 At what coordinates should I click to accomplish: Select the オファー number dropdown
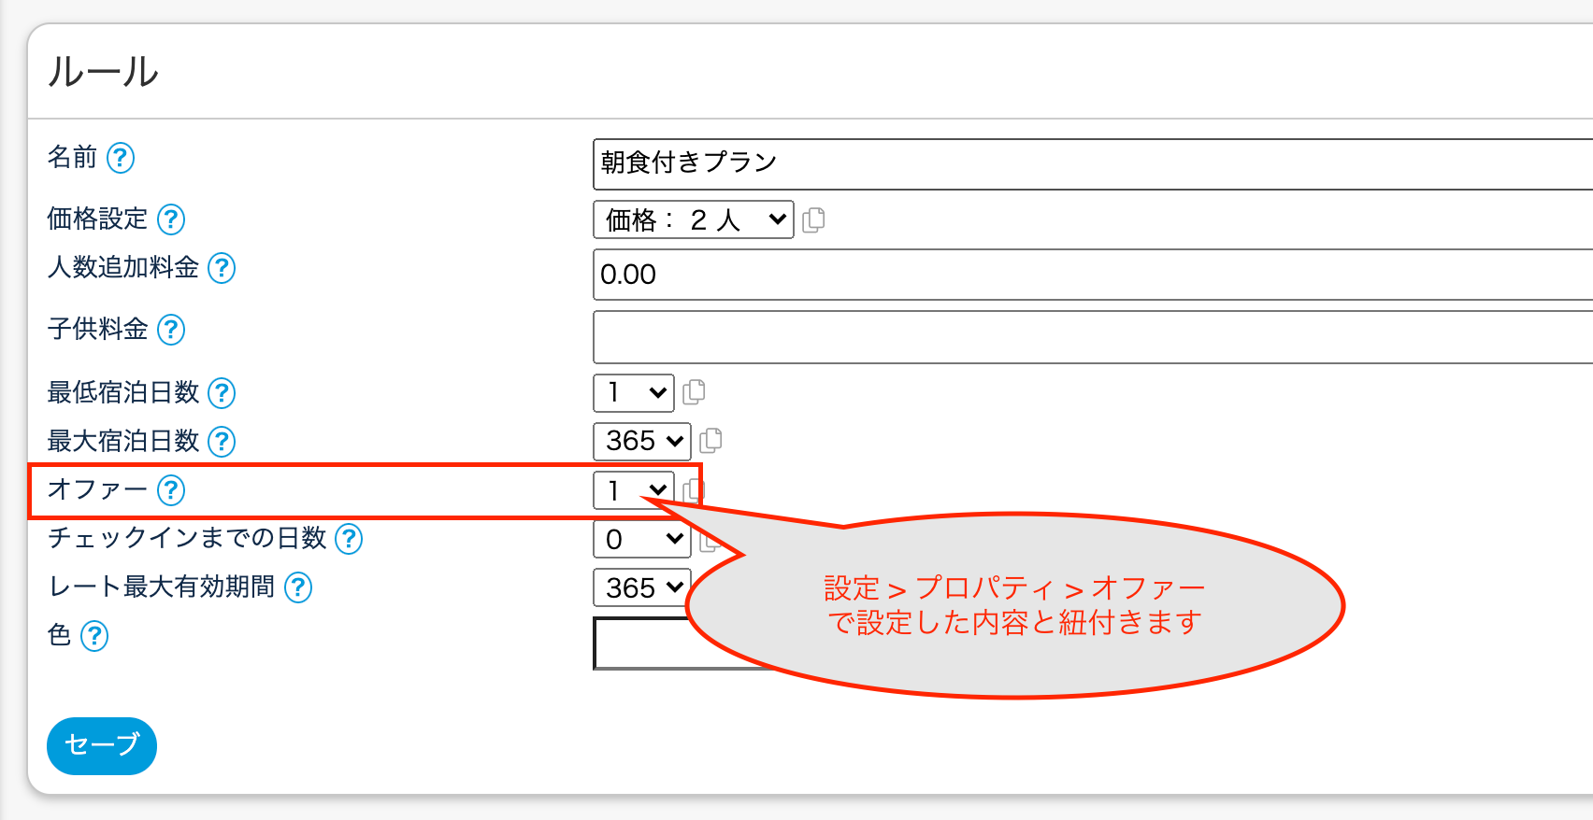coord(633,490)
